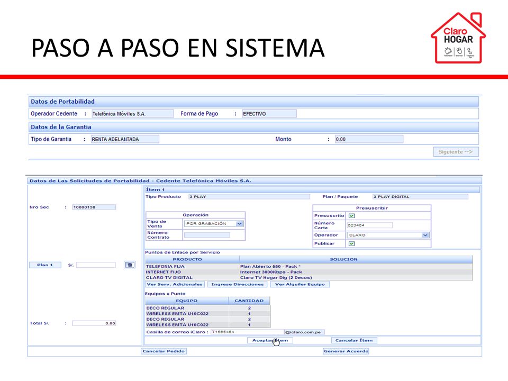
Task: Click the Casilla de correo iClaro field
Action: pyautogui.click(x=247, y=332)
